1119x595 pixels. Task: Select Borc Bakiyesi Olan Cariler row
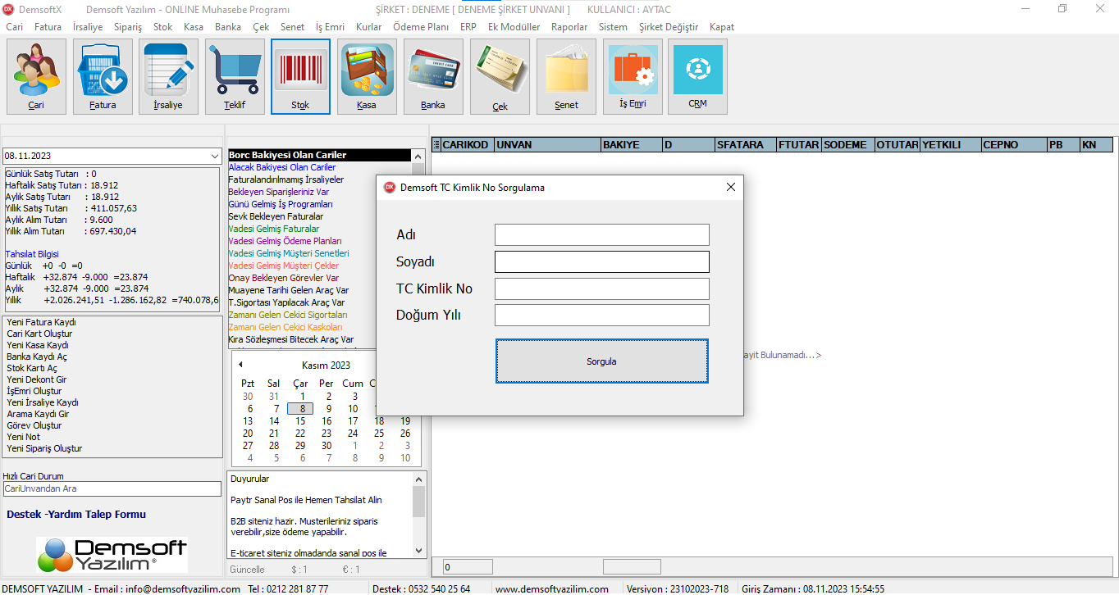319,155
